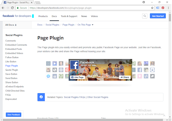Expand the All Docs selector
This screenshot has width=172, height=121.
11,25
